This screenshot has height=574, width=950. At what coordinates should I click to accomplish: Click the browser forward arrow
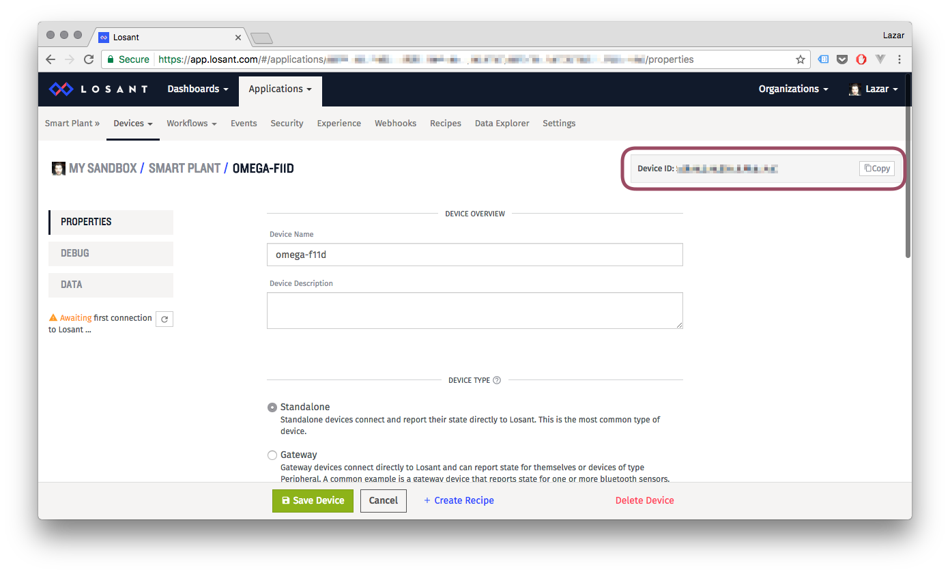click(69, 59)
